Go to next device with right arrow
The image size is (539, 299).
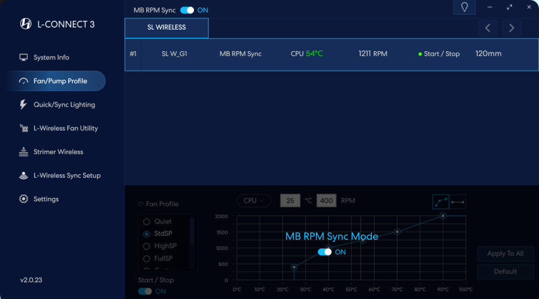tap(511, 28)
